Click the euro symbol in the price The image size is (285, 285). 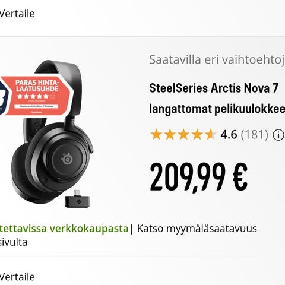pos(240,176)
